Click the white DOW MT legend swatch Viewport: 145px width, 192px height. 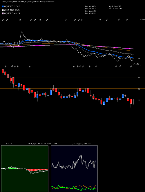(3, 10)
